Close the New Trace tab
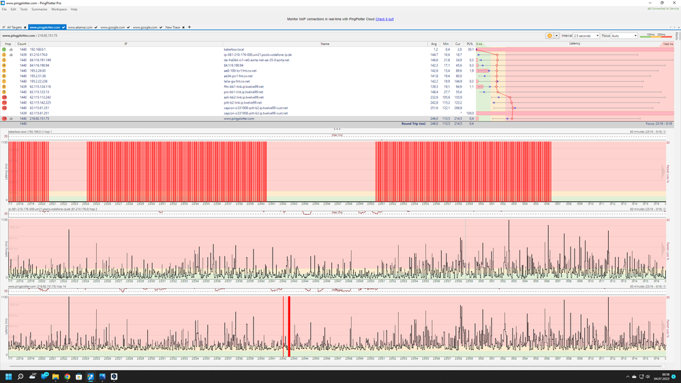Screen dimensions: 681x383 coord(183,27)
